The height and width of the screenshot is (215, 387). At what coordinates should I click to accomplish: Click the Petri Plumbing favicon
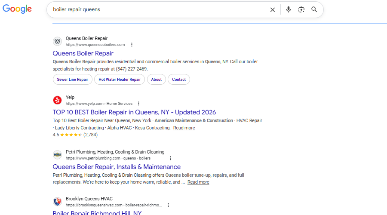[x=57, y=155]
